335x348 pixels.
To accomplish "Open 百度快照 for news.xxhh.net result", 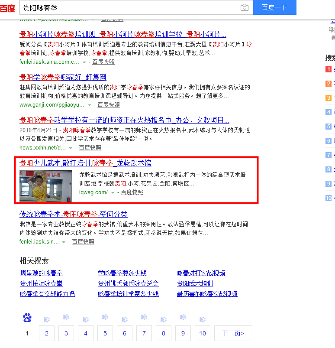I will pyautogui.click(x=90, y=148).
